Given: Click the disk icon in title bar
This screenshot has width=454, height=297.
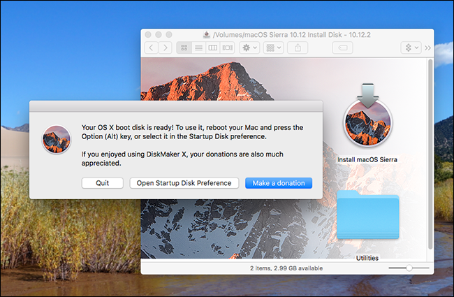Looking at the screenshot, I should [207, 35].
